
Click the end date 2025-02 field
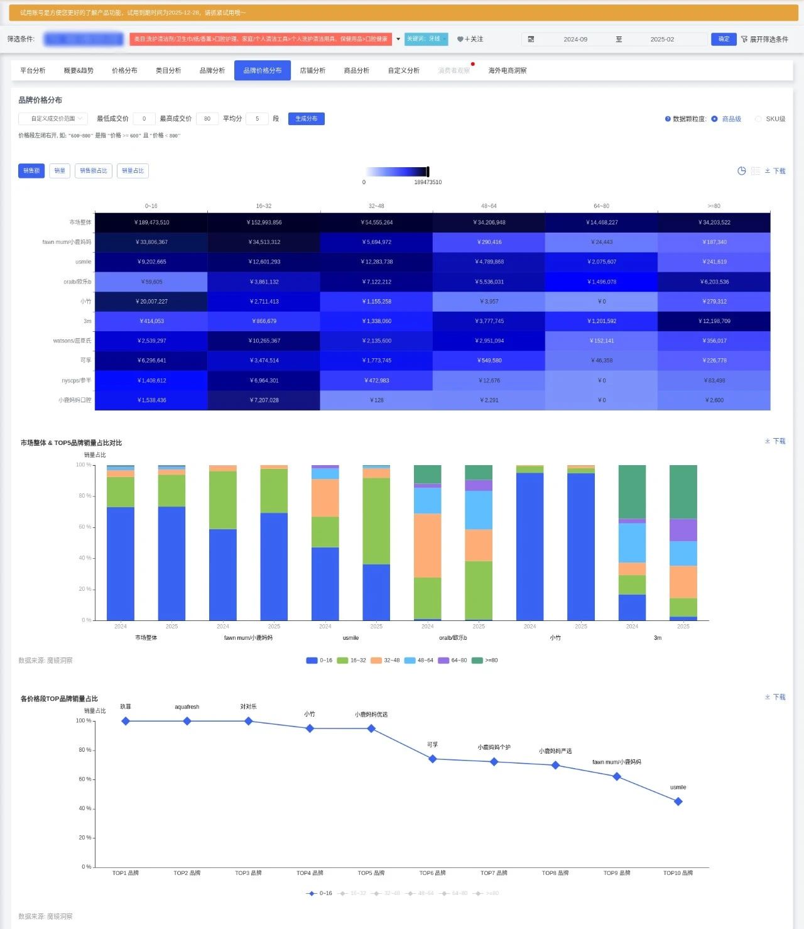(x=662, y=39)
